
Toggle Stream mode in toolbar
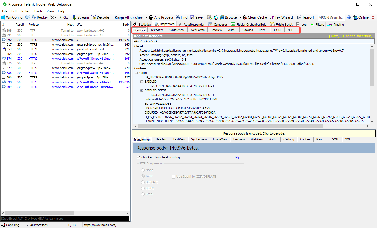[81, 17]
